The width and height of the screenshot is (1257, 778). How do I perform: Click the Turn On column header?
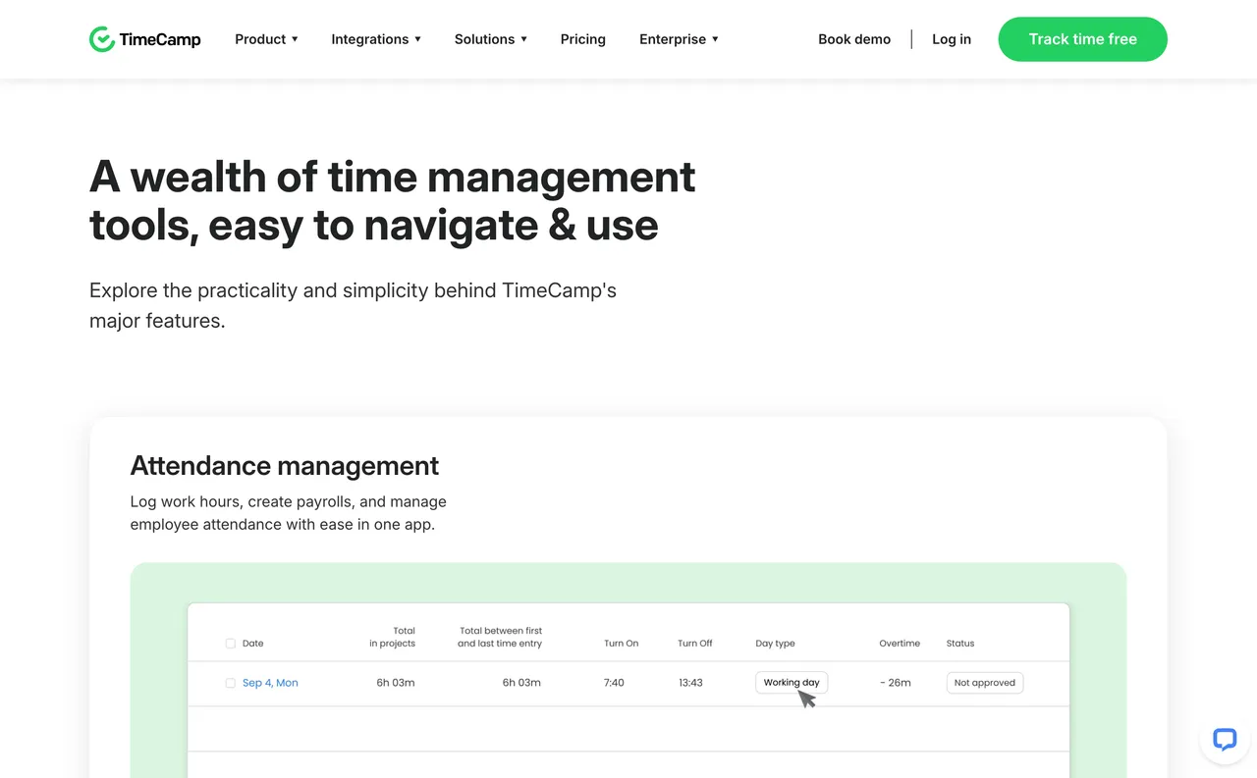(x=621, y=644)
